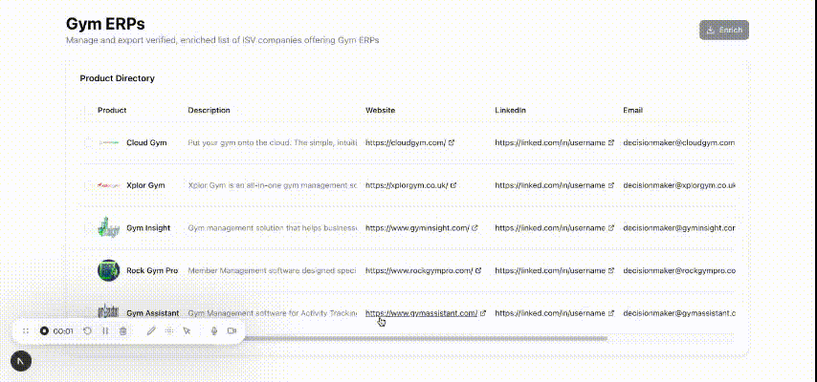Open the gymassistant.com website link

coord(426,313)
